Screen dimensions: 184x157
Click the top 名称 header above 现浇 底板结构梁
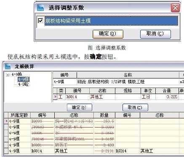[x=128, y=75]
